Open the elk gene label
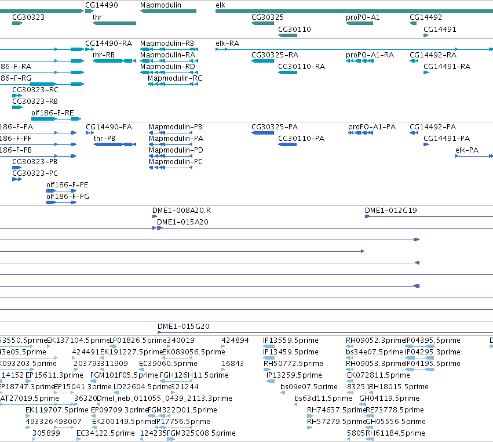The image size is (493, 442). tap(220, 5)
